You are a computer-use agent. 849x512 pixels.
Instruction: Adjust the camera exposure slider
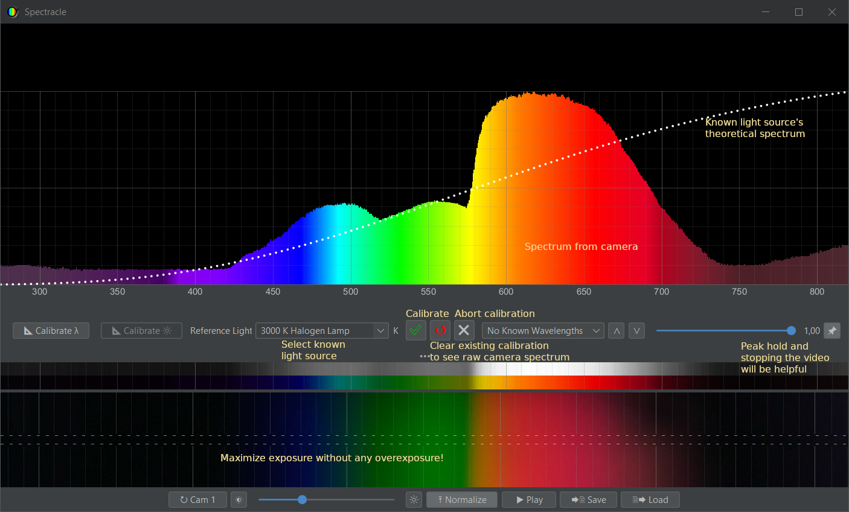point(303,499)
